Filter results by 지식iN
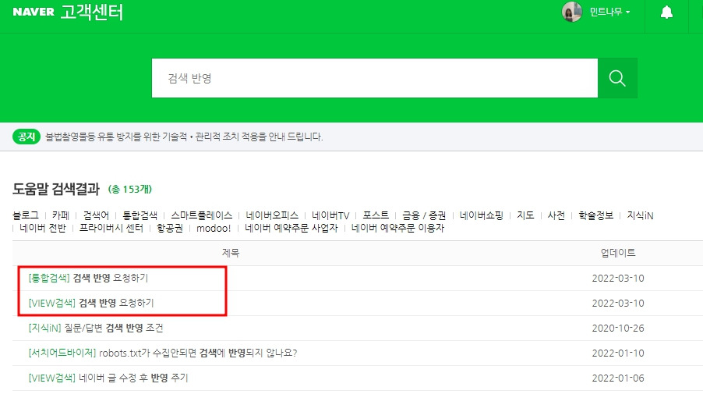Viewport: 703px width, 412px height. 640,215
